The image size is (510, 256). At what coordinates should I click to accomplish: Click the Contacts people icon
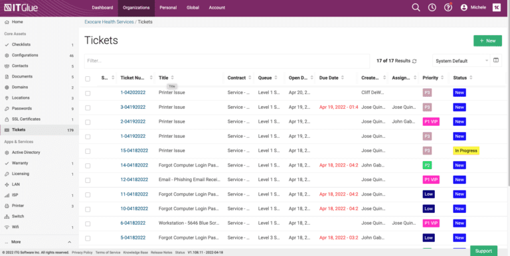pyautogui.click(x=7, y=66)
